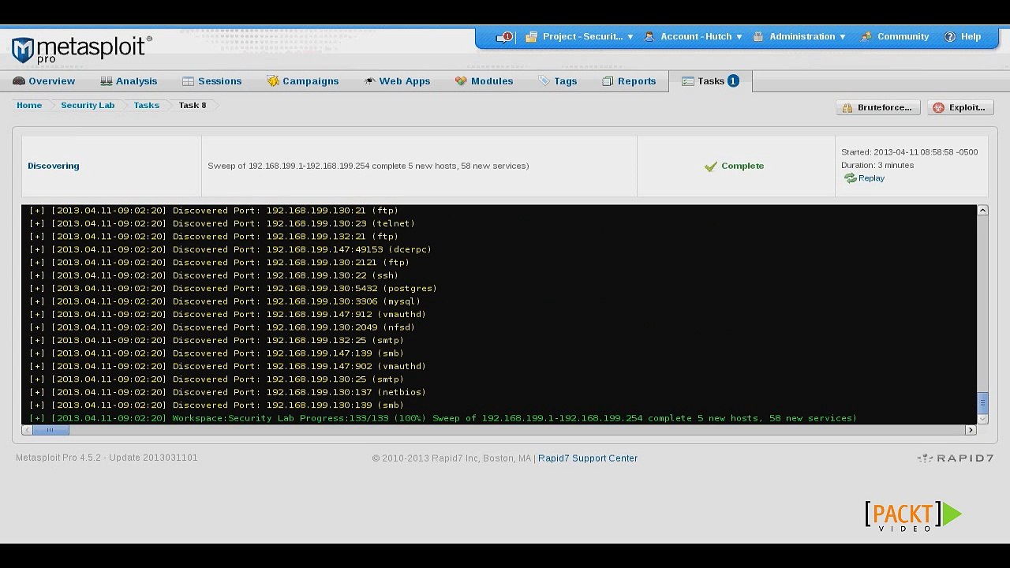Image resolution: width=1010 pixels, height=568 pixels.
Task: Go to Home breadcrumb
Action: [x=29, y=106]
